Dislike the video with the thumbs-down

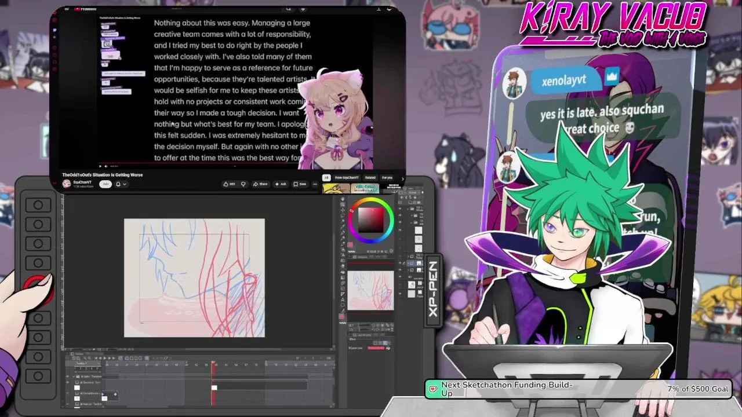pos(243,184)
